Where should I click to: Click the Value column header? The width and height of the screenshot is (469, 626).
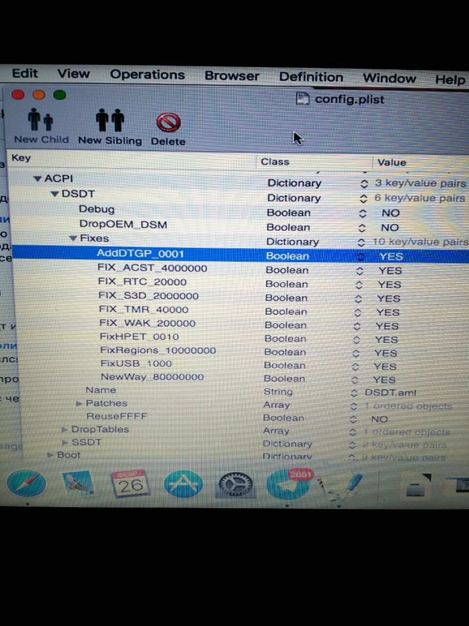[392, 162]
